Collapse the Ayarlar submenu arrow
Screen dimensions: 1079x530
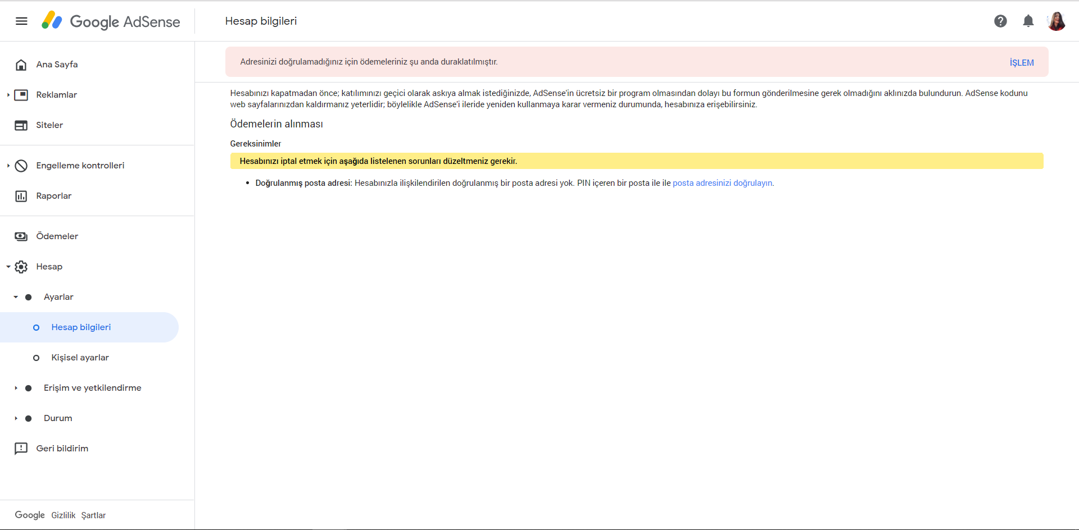pos(16,297)
